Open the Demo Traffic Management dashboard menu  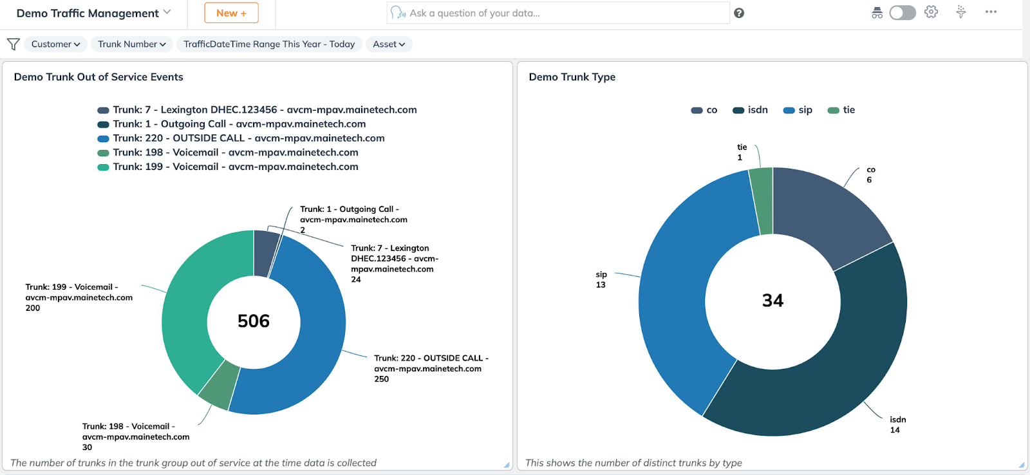pyautogui.click(x=93, y=13)
